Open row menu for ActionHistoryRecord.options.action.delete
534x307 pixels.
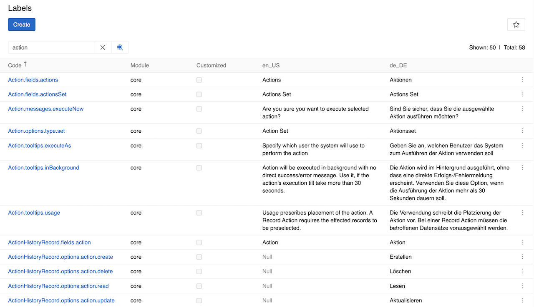[522, 271]
